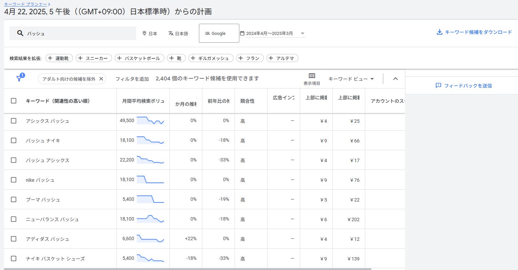The height and width of the screenshot is (270, 518).
Task: Check the プーマ バッシュ row checkbox
Action: 14,199
